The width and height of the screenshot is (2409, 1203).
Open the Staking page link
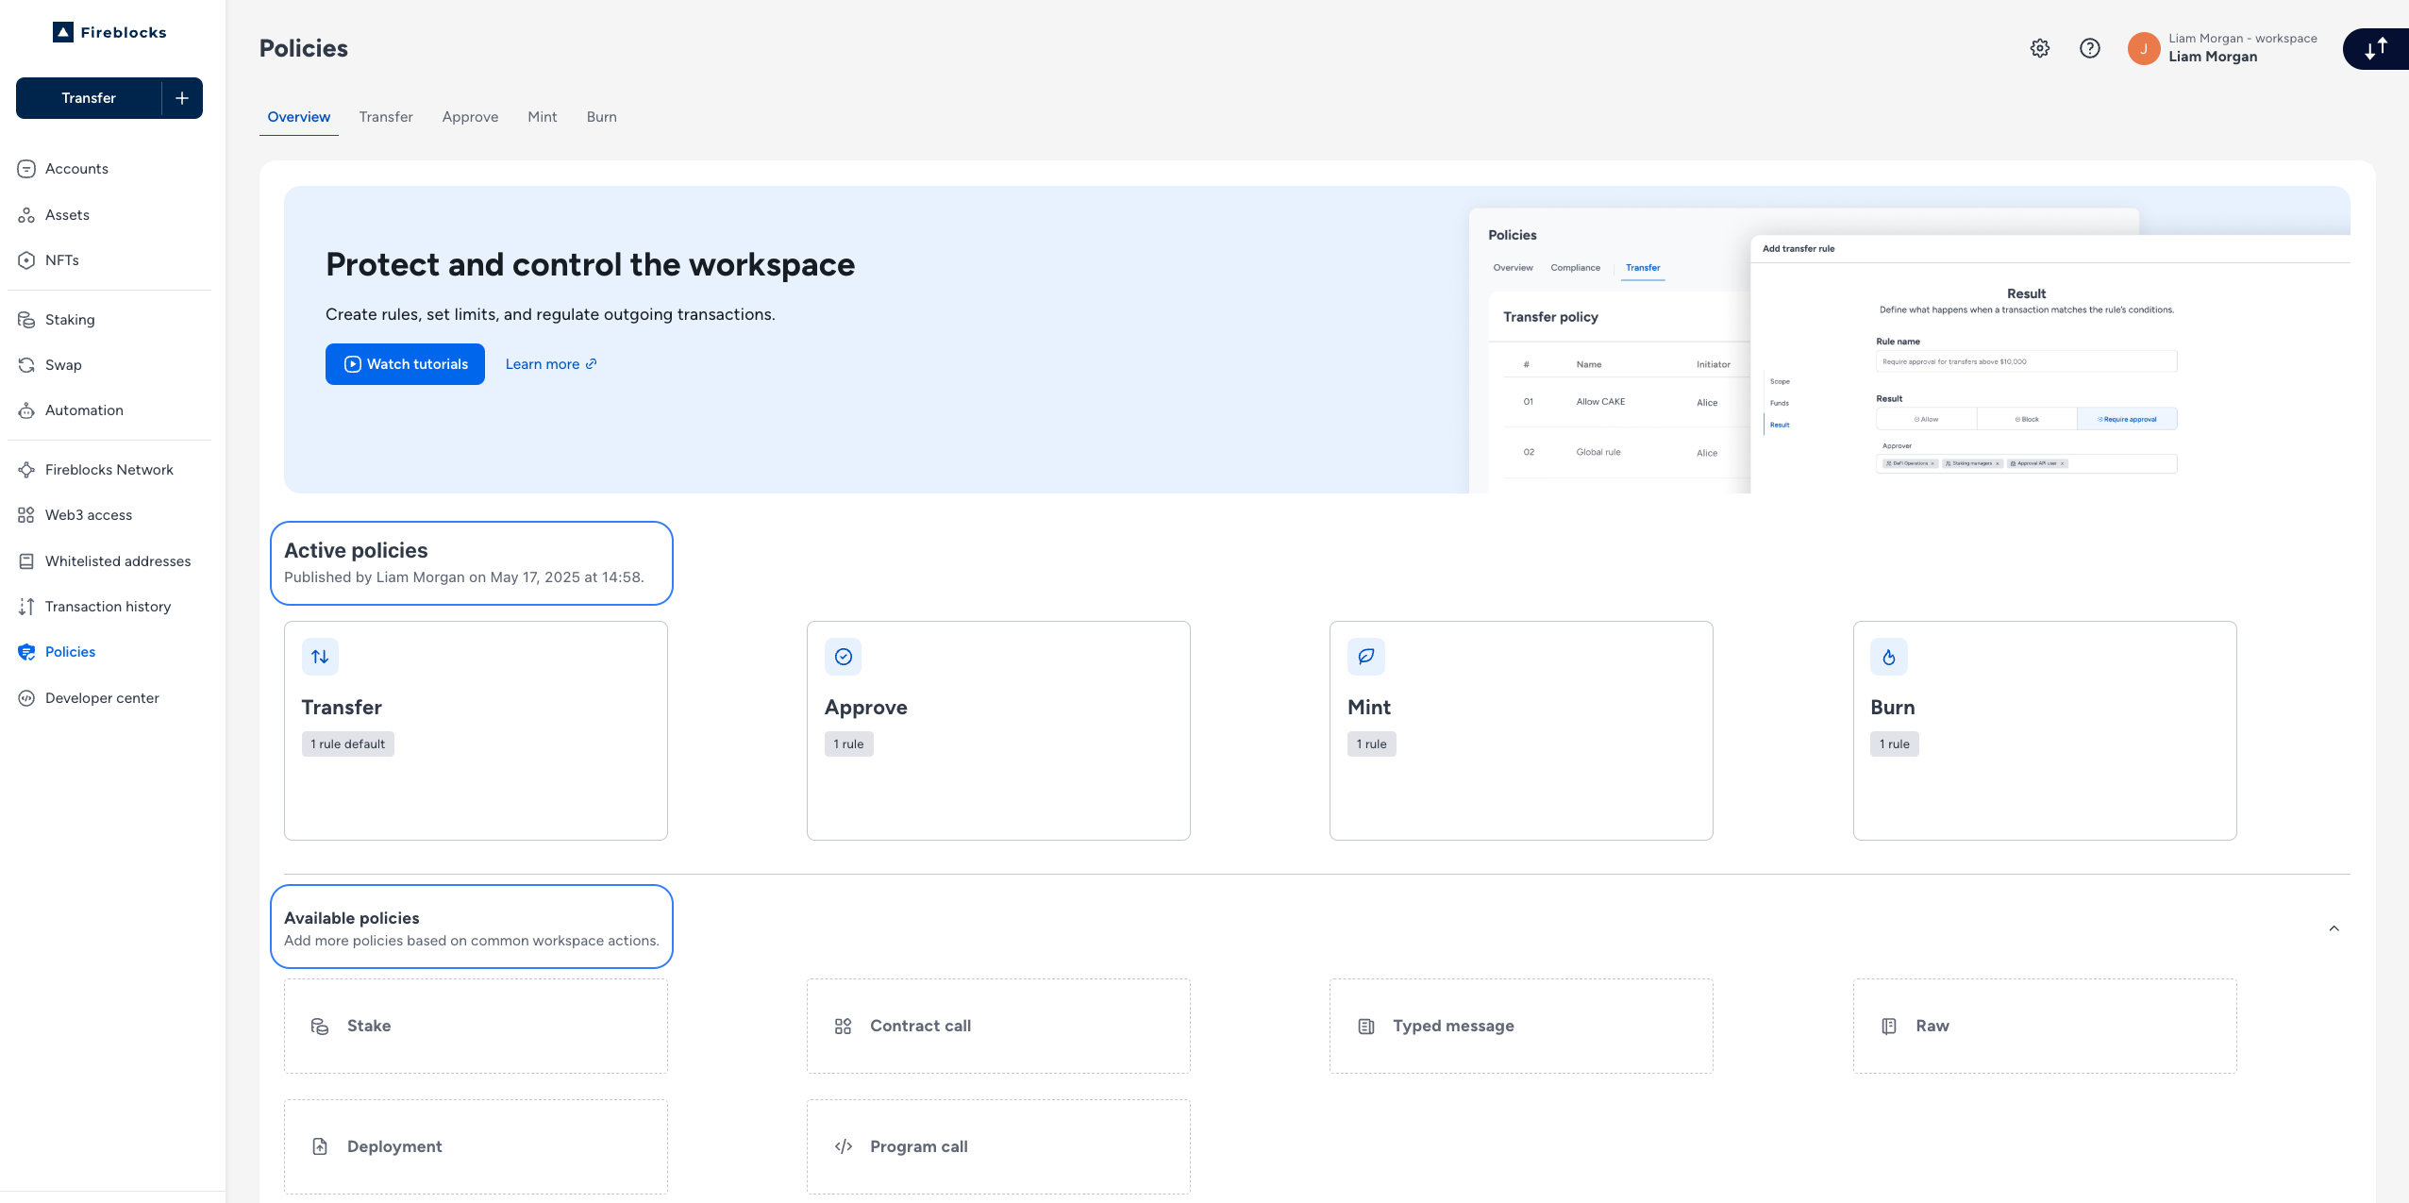click(70, 320)
